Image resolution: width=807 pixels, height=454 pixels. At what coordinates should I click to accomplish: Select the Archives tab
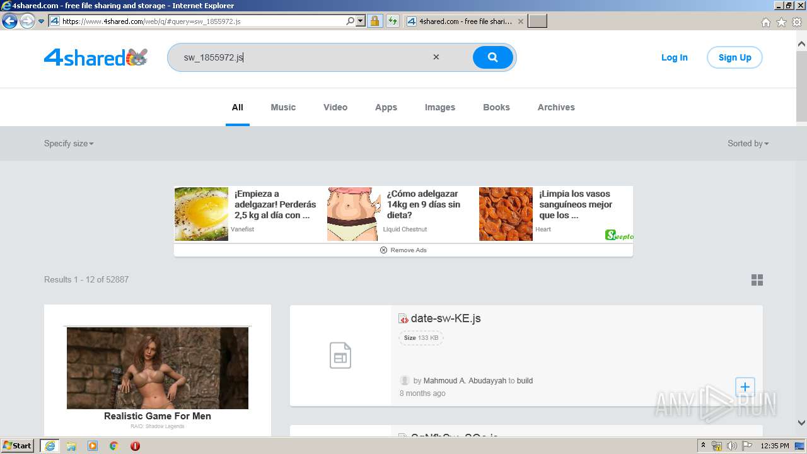coord(556,107)
